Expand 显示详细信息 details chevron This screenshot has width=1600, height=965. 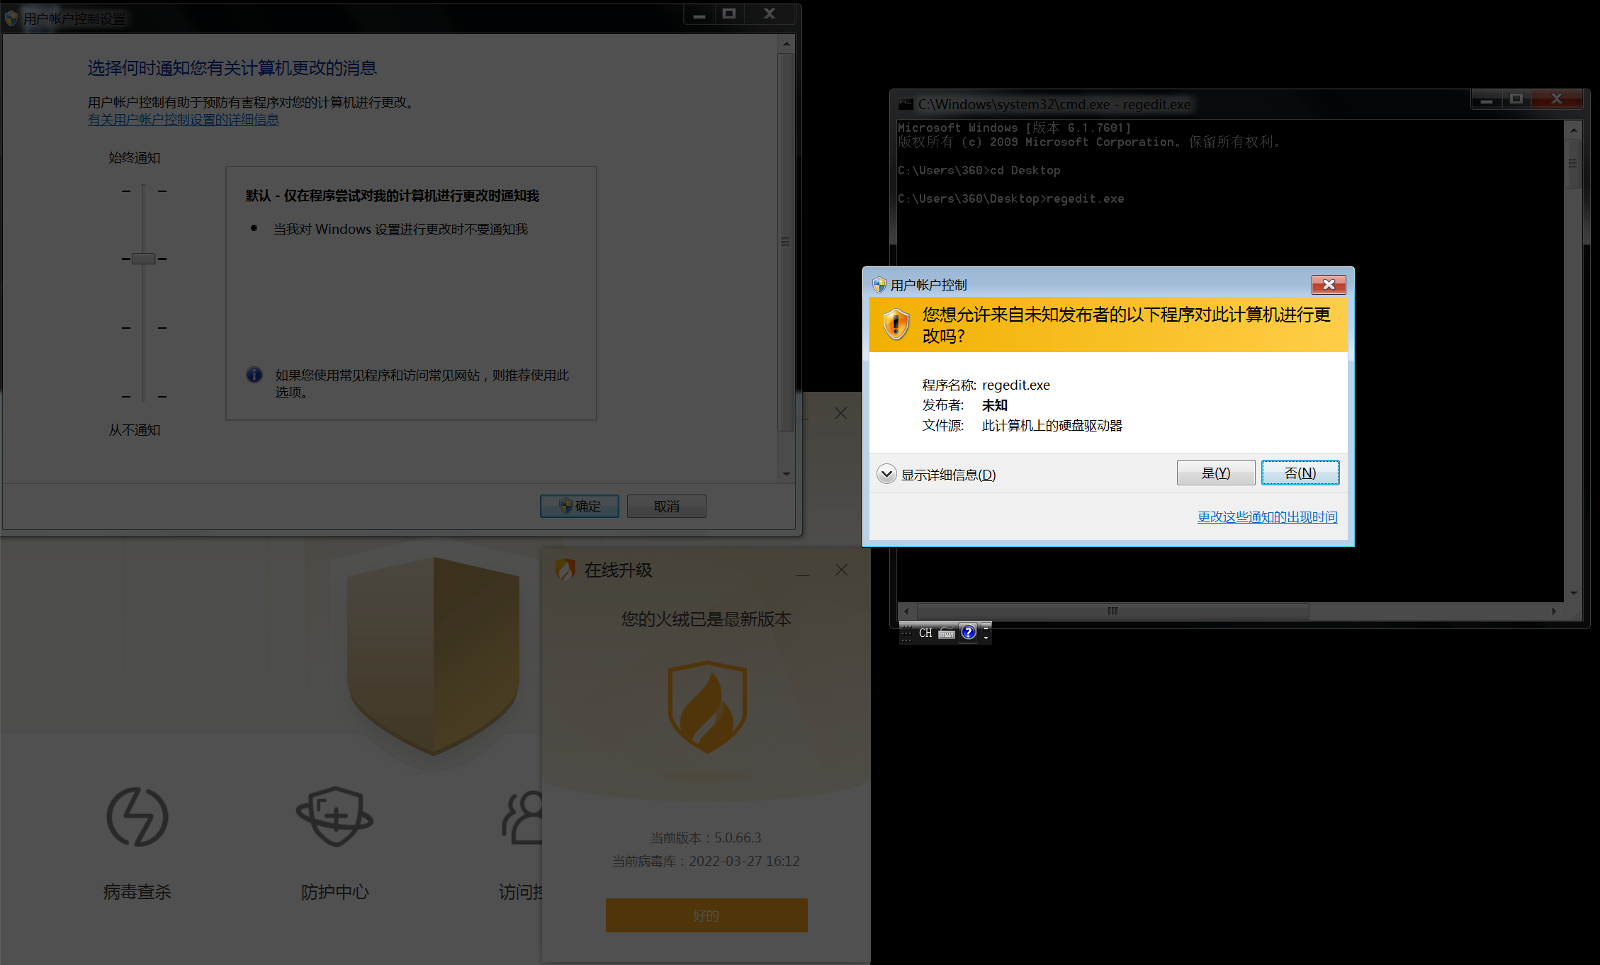tap(886, 474)
